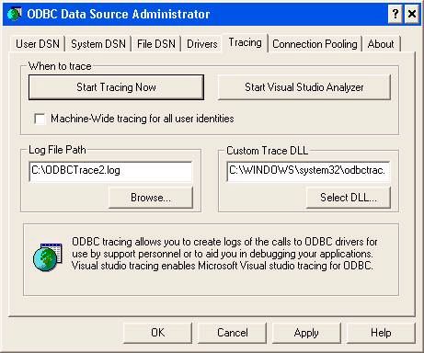This screenshot has width=424, height=353.
Task: Click the Apply button
Action: 306,333
